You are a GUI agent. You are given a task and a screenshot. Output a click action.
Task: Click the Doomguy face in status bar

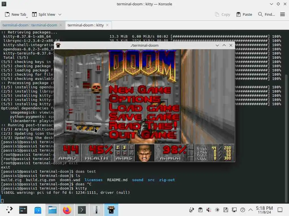144,153
